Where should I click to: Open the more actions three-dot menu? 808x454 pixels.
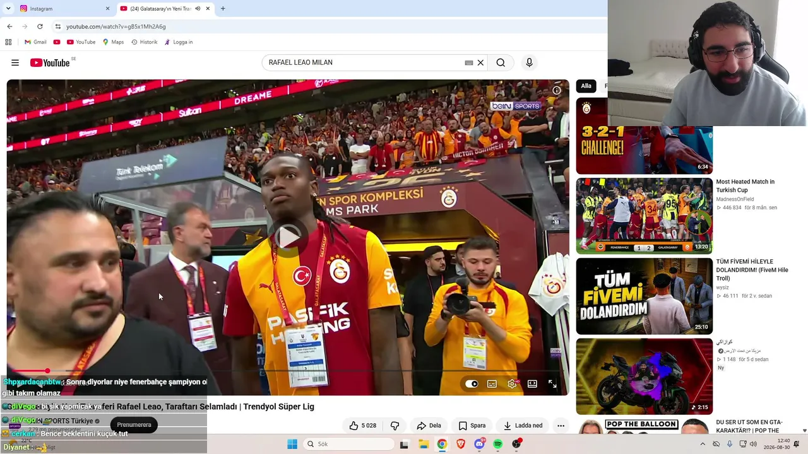[561, 426]
